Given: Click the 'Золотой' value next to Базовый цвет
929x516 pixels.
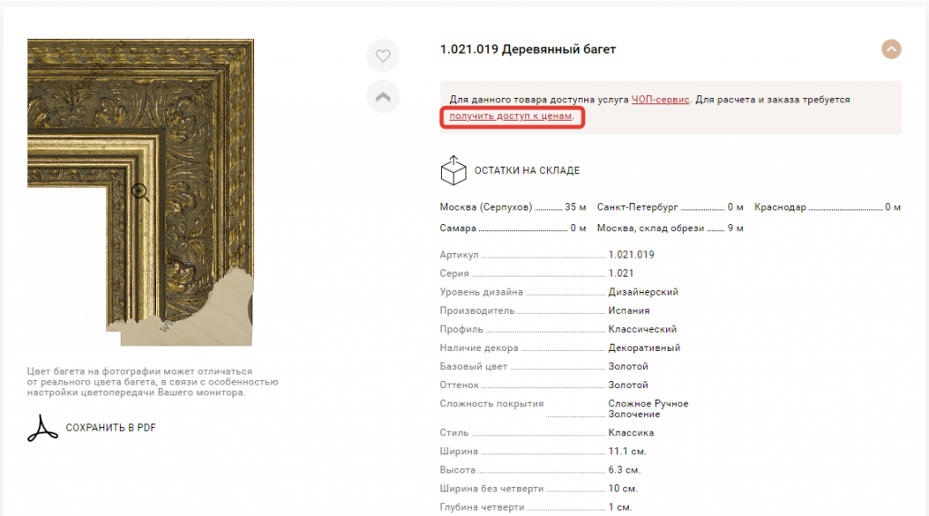Looking at the screenshot, I should tap(628, 366).
